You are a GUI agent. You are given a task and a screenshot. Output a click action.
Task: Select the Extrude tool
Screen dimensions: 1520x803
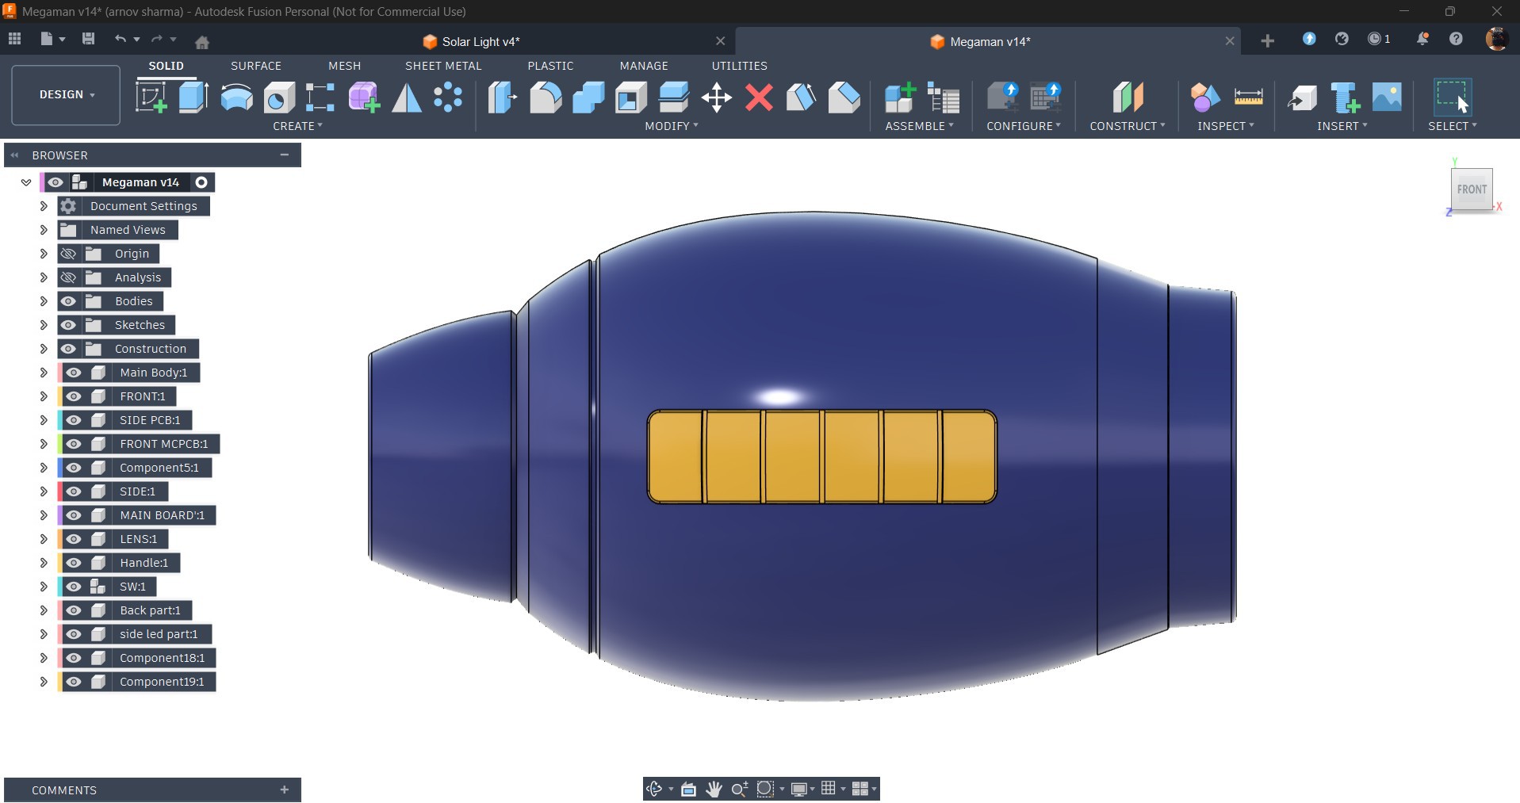[193, 98]
